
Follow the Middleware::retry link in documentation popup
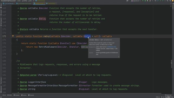tap(111, 47)
